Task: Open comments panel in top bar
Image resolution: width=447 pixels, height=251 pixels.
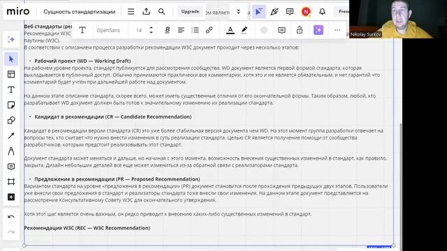Action: click(x=290, y=12)
